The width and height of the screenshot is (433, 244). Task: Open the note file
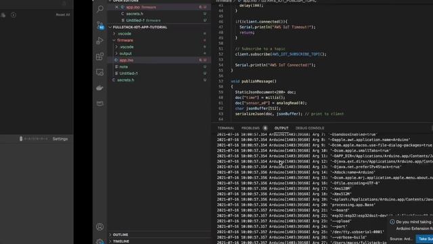pyautogui.click(x=123, y=66)
